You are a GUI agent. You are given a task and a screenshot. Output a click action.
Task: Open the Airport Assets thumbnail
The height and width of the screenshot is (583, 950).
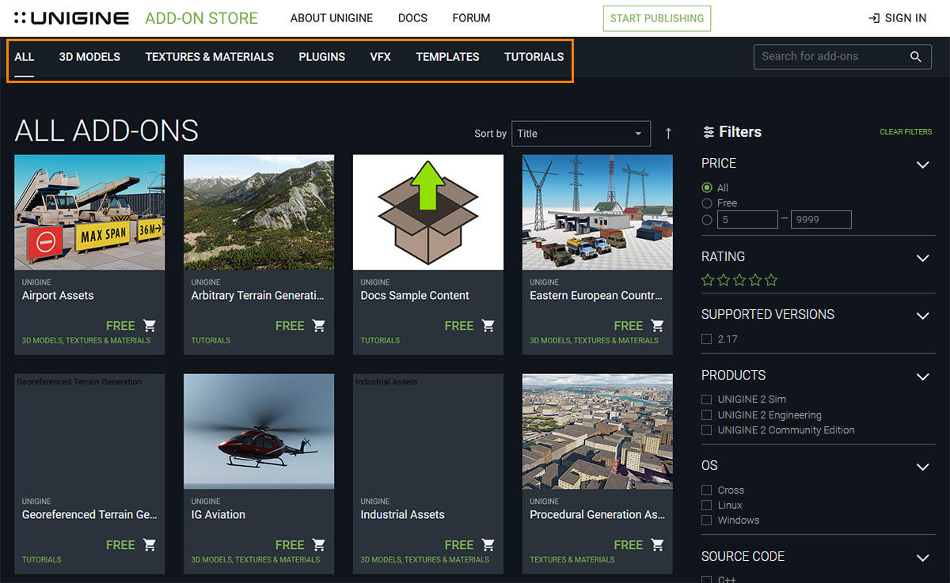tap(89, 212)
